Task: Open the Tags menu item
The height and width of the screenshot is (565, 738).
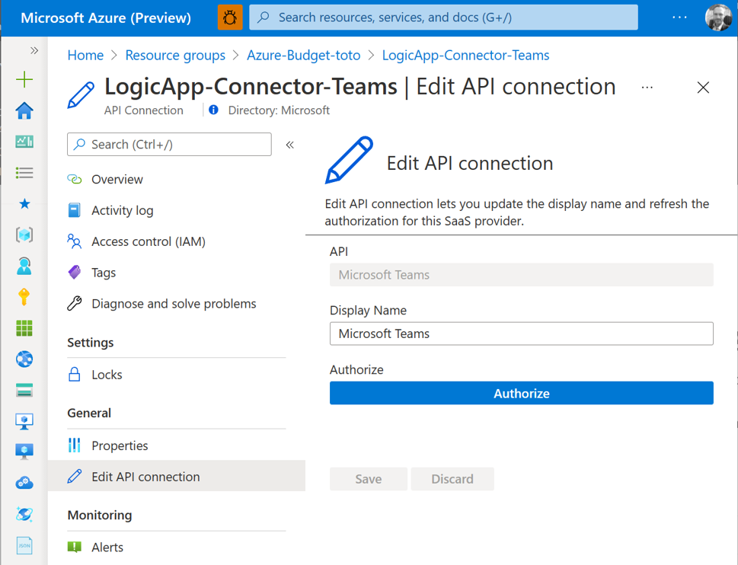Action: (x=177, y=273)
